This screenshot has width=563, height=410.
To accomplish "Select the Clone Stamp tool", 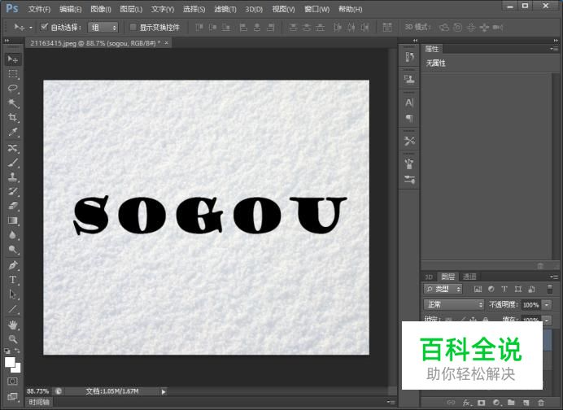I will 13,177.
